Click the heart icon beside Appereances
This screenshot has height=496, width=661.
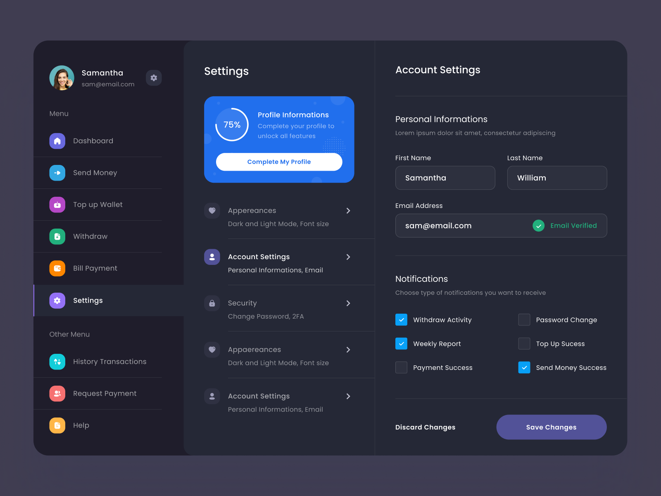point(212,210)
